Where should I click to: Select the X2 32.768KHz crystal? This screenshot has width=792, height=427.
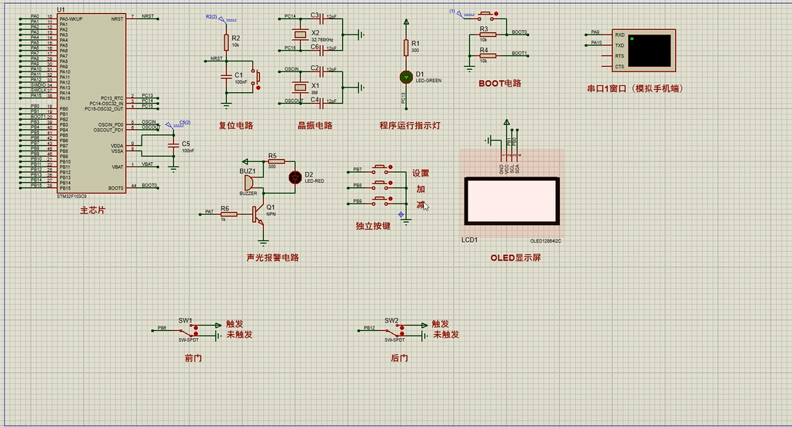coord(300,35)
